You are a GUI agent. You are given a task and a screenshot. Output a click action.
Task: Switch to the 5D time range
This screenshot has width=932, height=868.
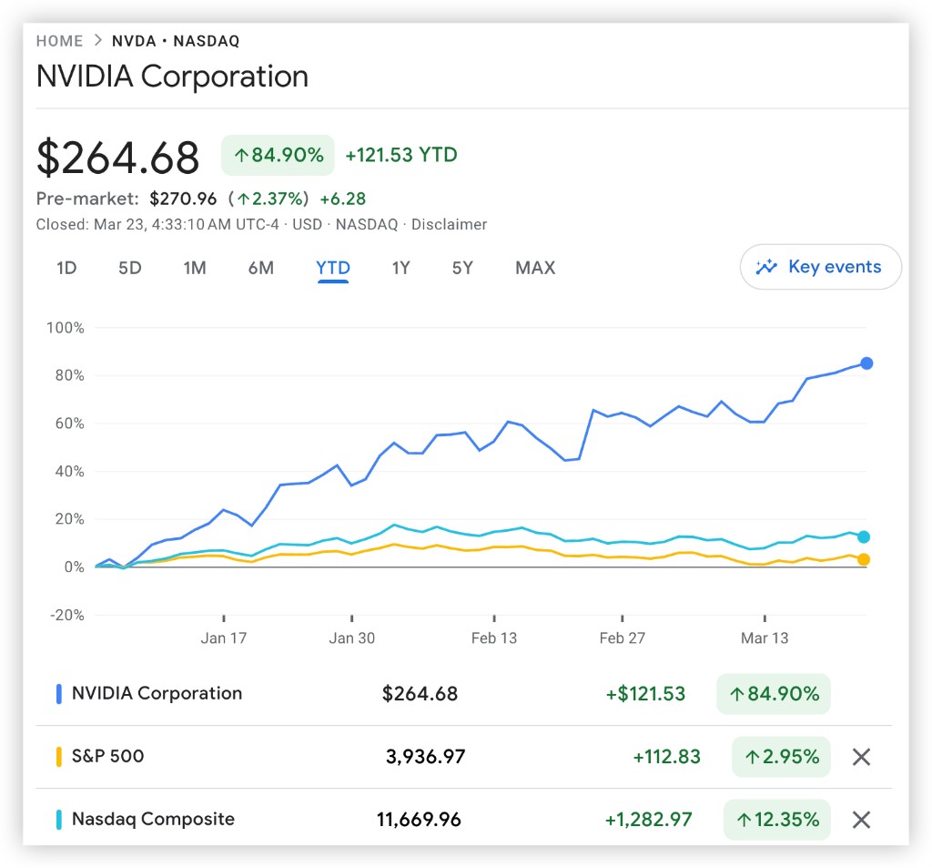point(130,268)
